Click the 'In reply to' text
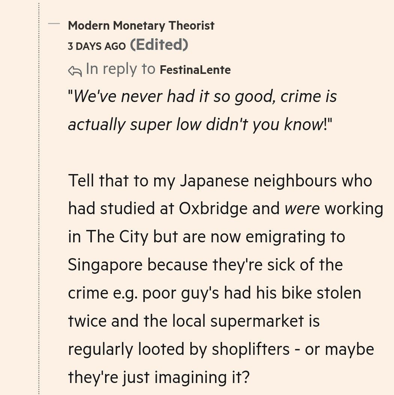Screen dimensions: 394x395 point(120,69)
